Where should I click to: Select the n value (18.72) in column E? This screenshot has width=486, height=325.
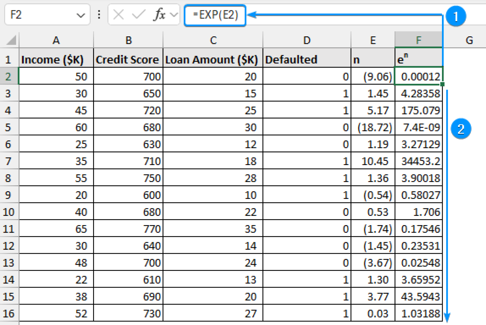(x=373, y=127)
